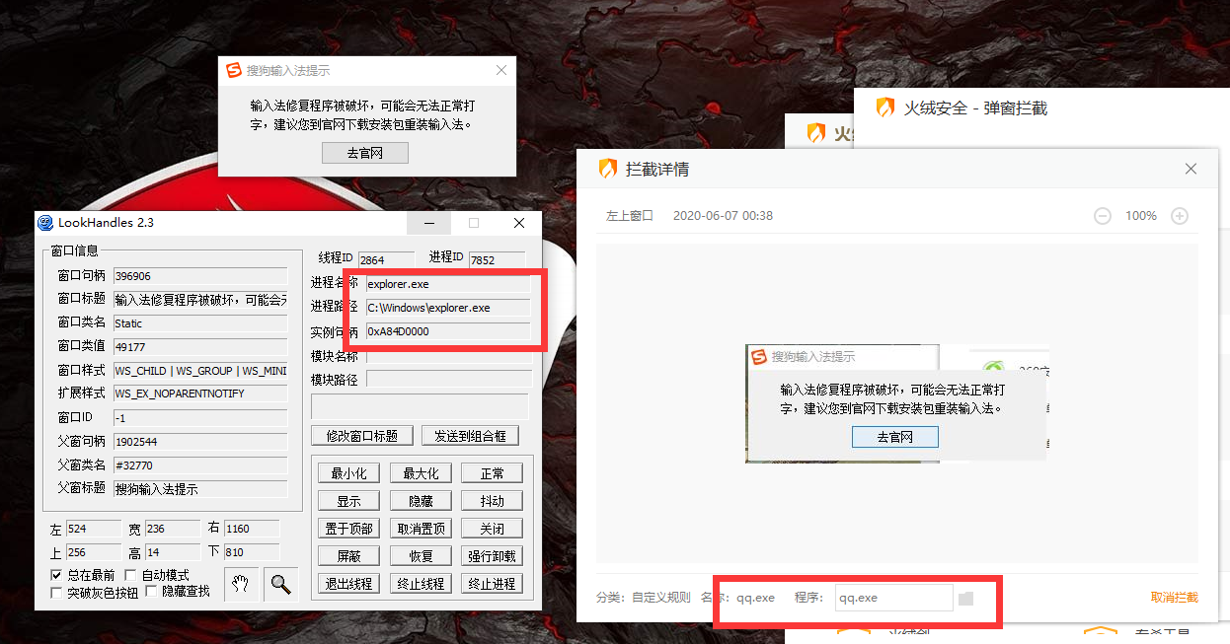Image resolution: width=1230 pixels, height=644 pixels.
Task: Click the 正常 button
Action: point(492,473)
